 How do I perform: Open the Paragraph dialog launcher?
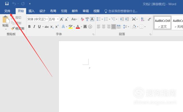[150, 34]
